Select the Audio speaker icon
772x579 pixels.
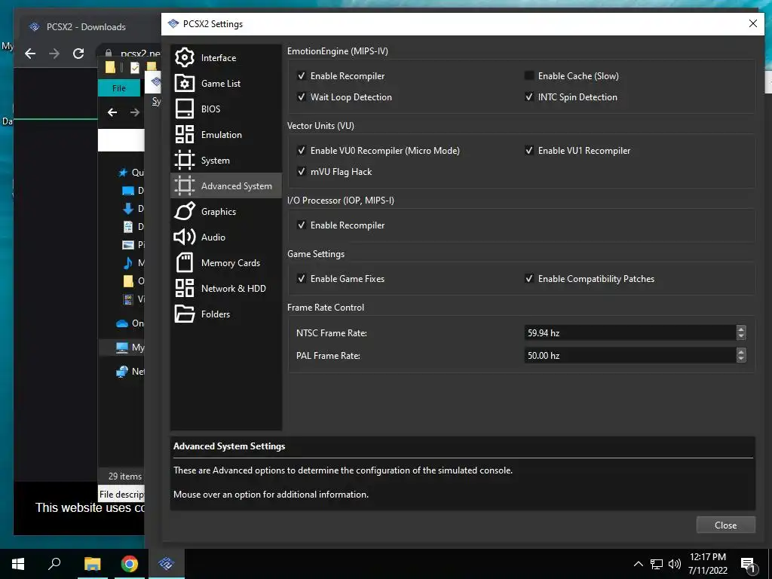185,237
